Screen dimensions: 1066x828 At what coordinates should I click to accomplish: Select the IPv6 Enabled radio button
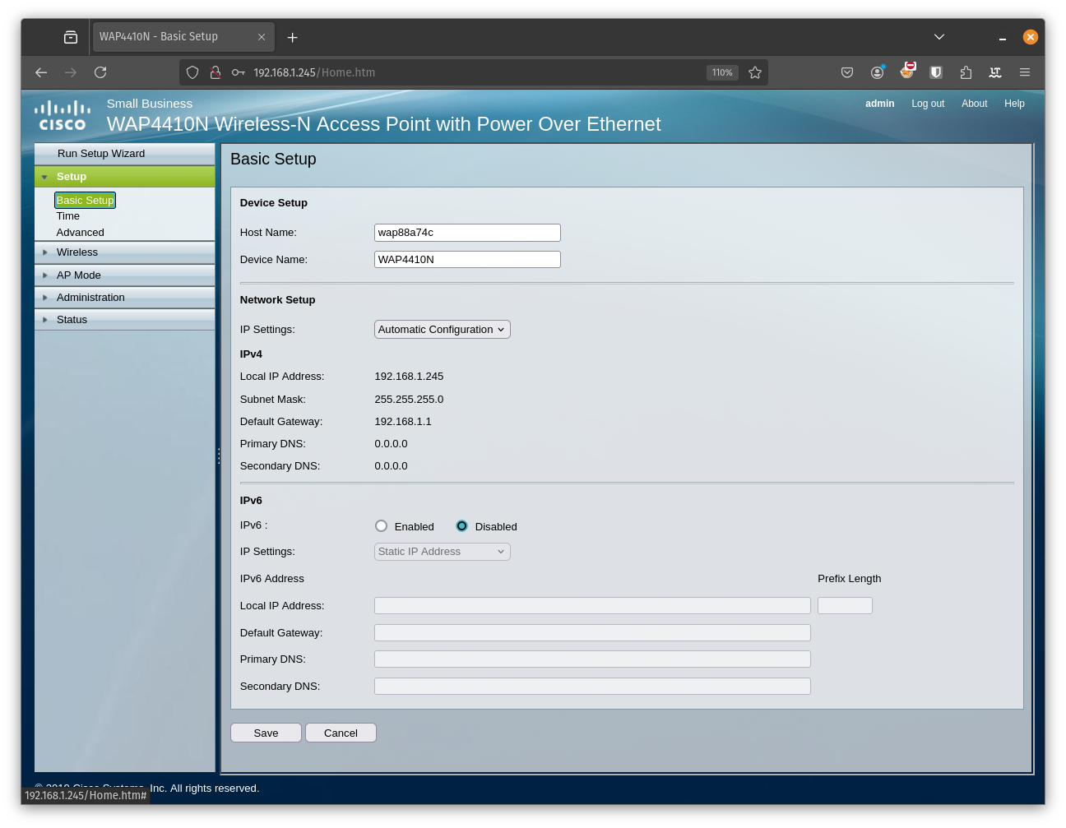(381, 526)
